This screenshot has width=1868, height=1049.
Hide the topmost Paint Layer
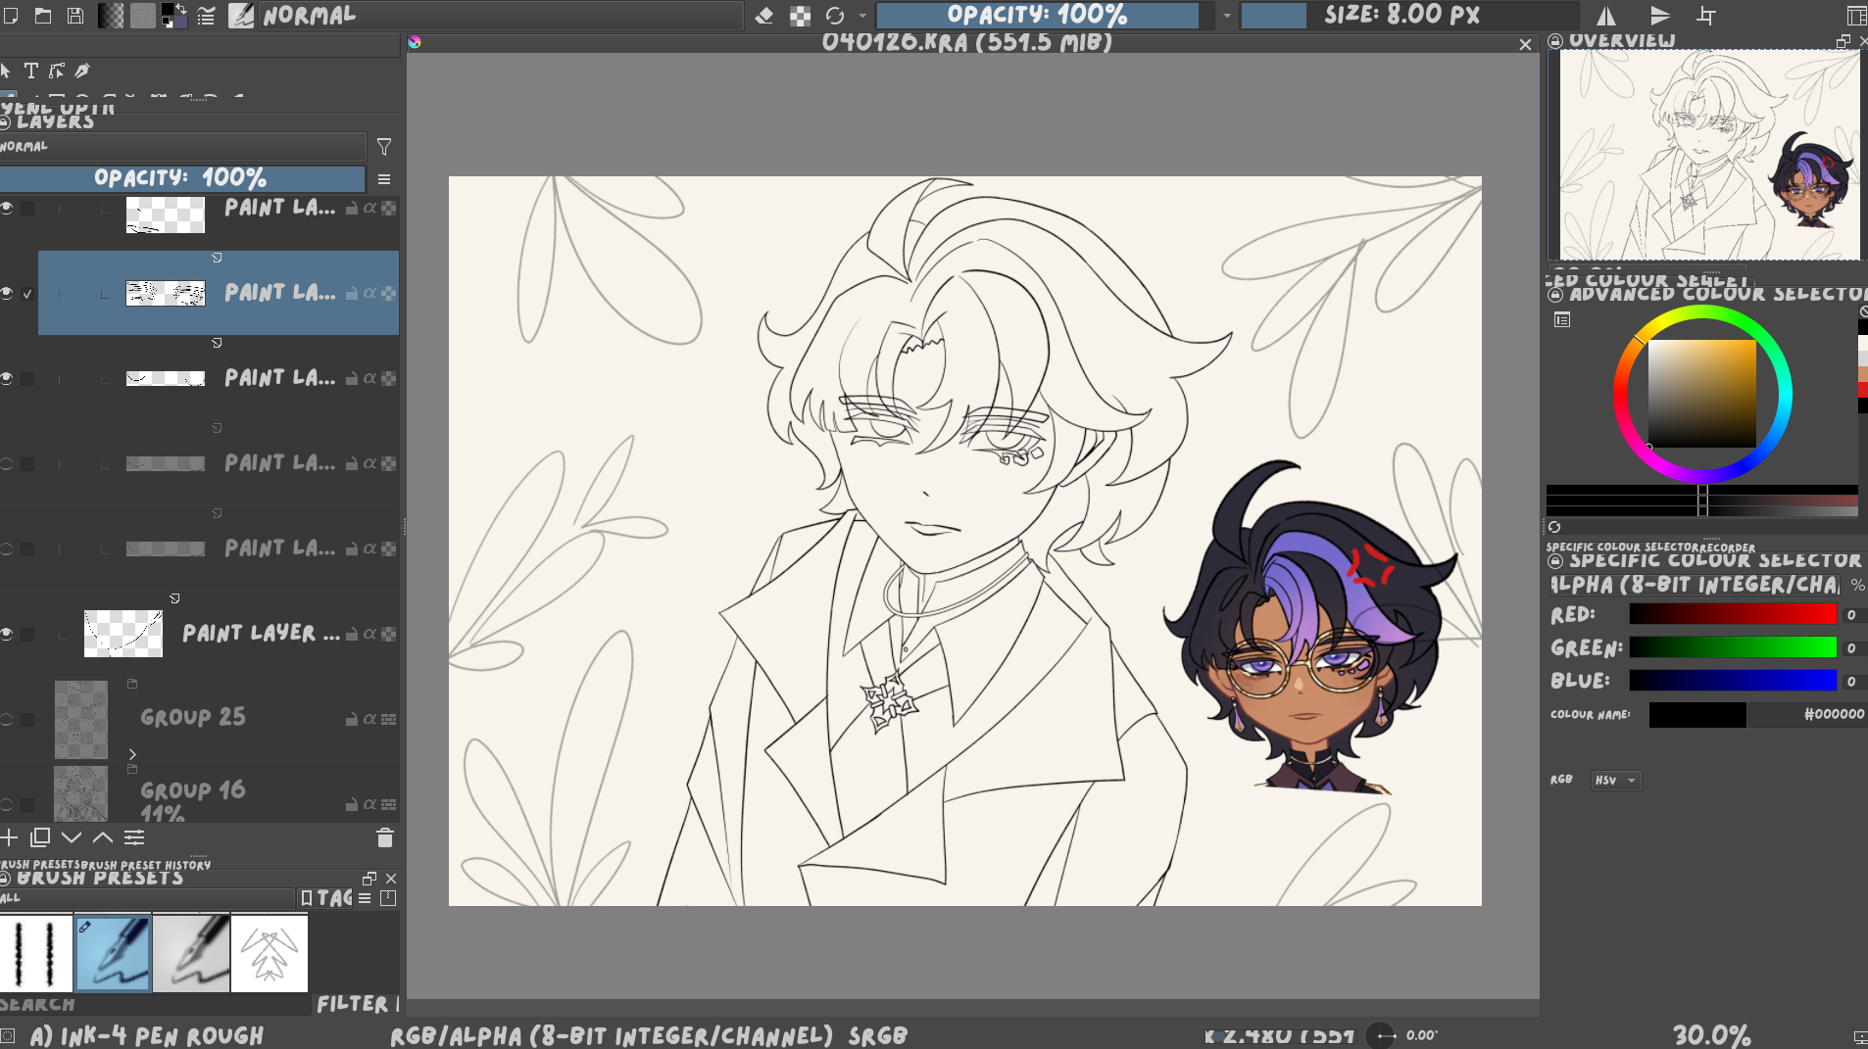(8, 209)
